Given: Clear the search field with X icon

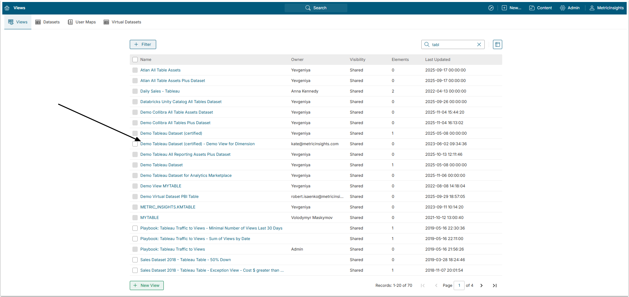Looking at the screenshot, I should point(479,44).
